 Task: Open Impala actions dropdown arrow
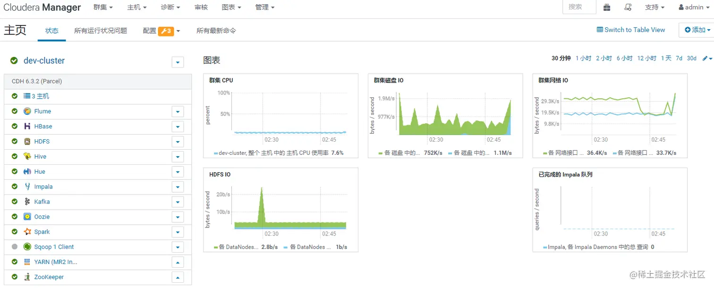pyautogui.click(x=178, y=187)
